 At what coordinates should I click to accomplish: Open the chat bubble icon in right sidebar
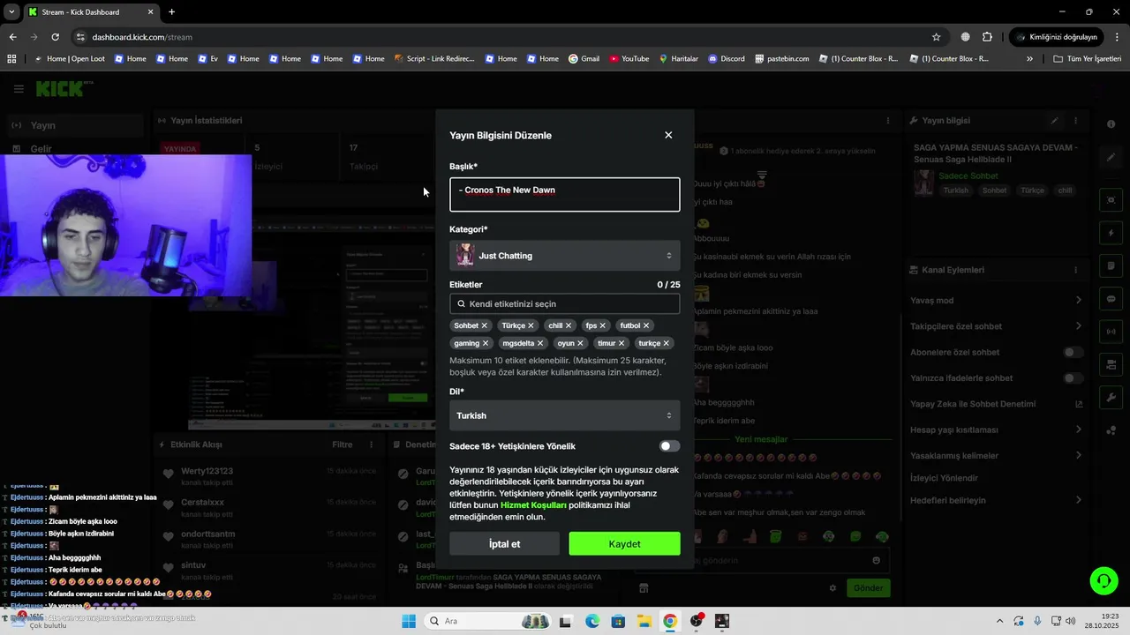point(1111,299)
